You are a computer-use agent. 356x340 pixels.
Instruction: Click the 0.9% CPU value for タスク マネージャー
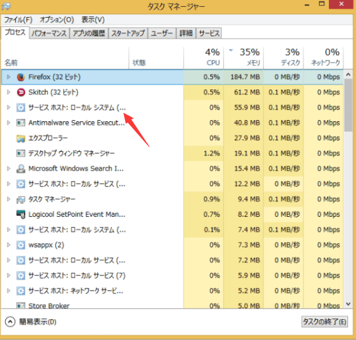coord(212,199)
